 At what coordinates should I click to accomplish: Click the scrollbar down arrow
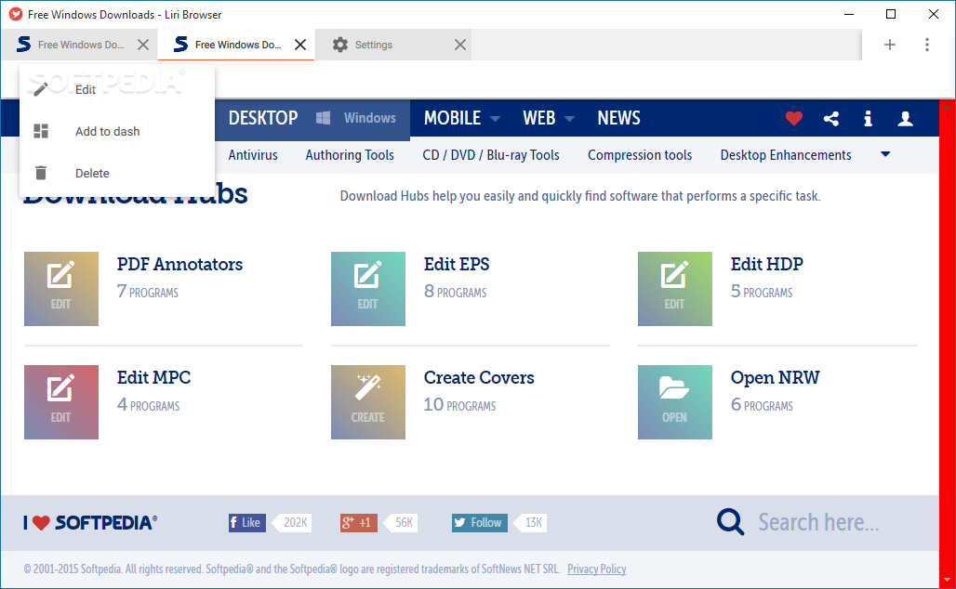[x=947, y=580]
